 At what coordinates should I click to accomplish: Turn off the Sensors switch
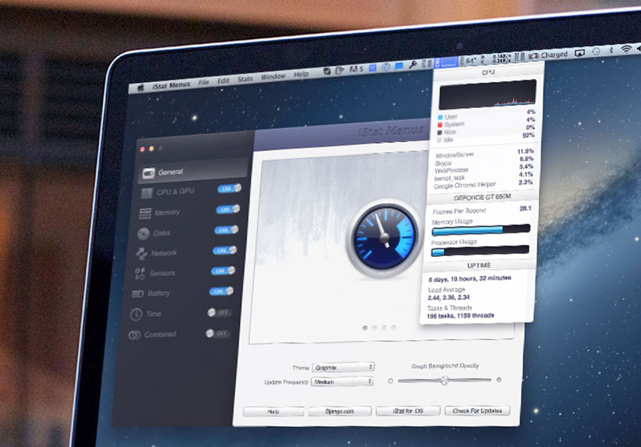click(x=223, y=271)
